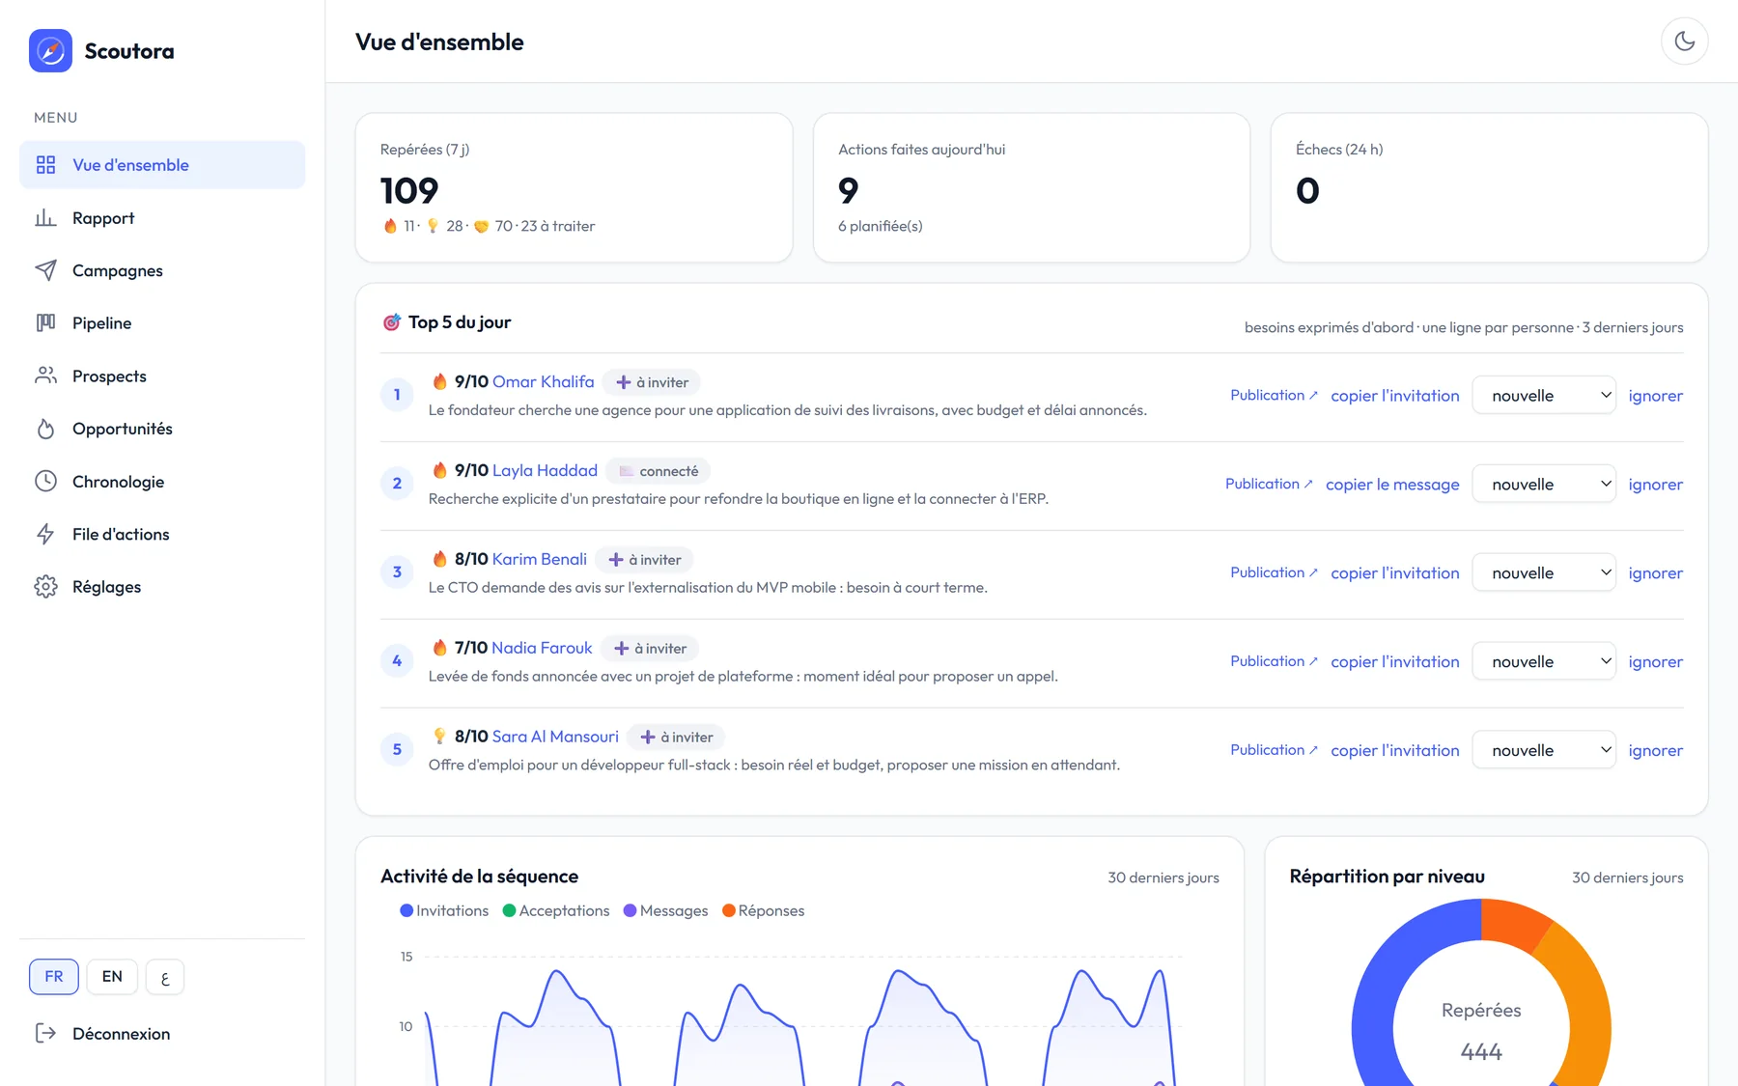Click the Rapport bar chart icon

[x=45, y=218]
